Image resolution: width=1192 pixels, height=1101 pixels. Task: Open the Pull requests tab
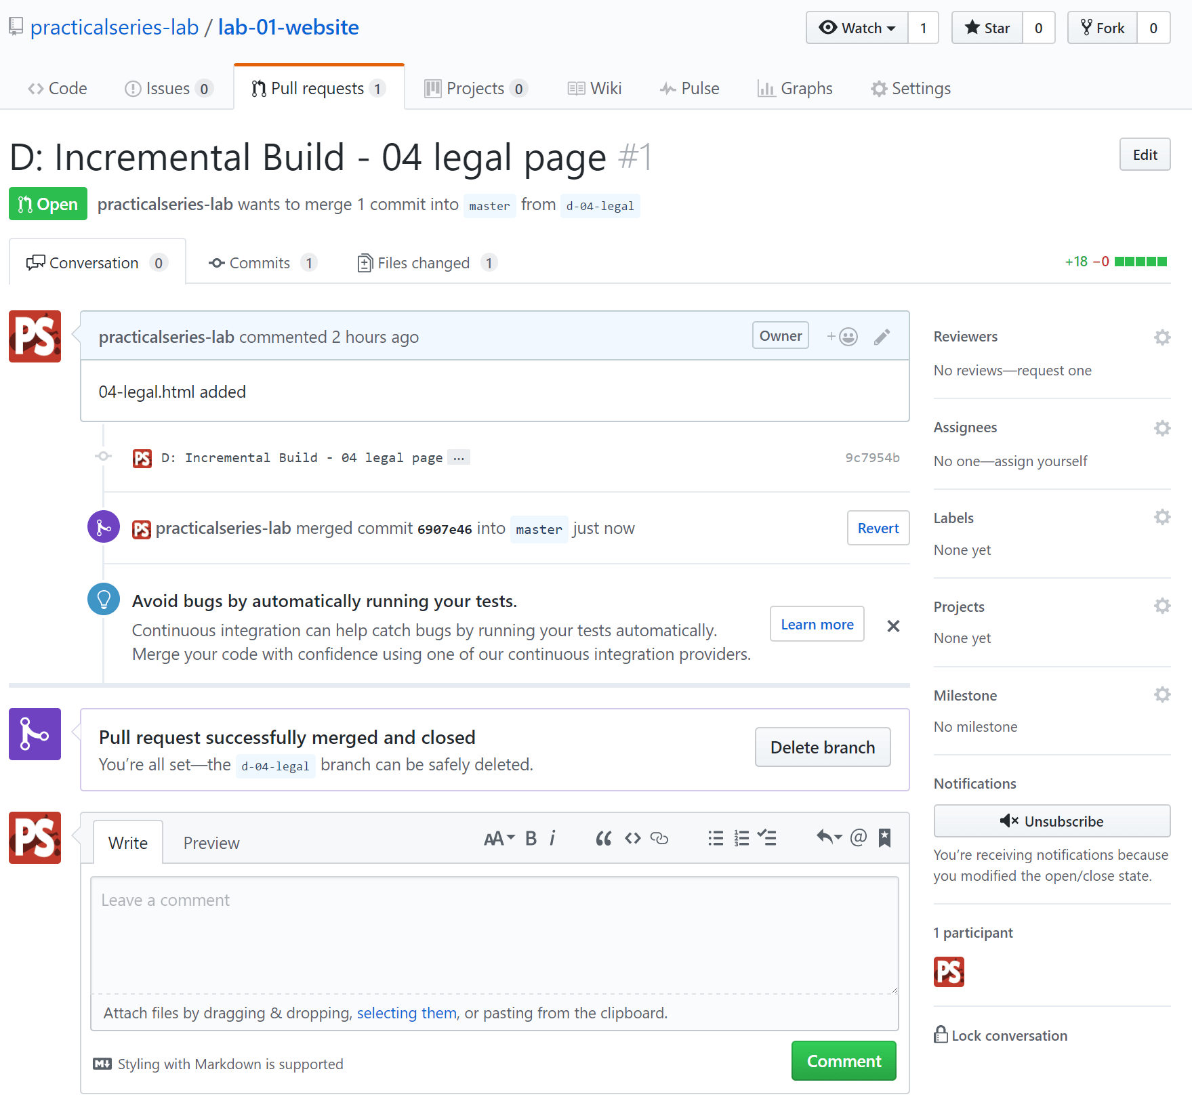(x=318, y=89)
